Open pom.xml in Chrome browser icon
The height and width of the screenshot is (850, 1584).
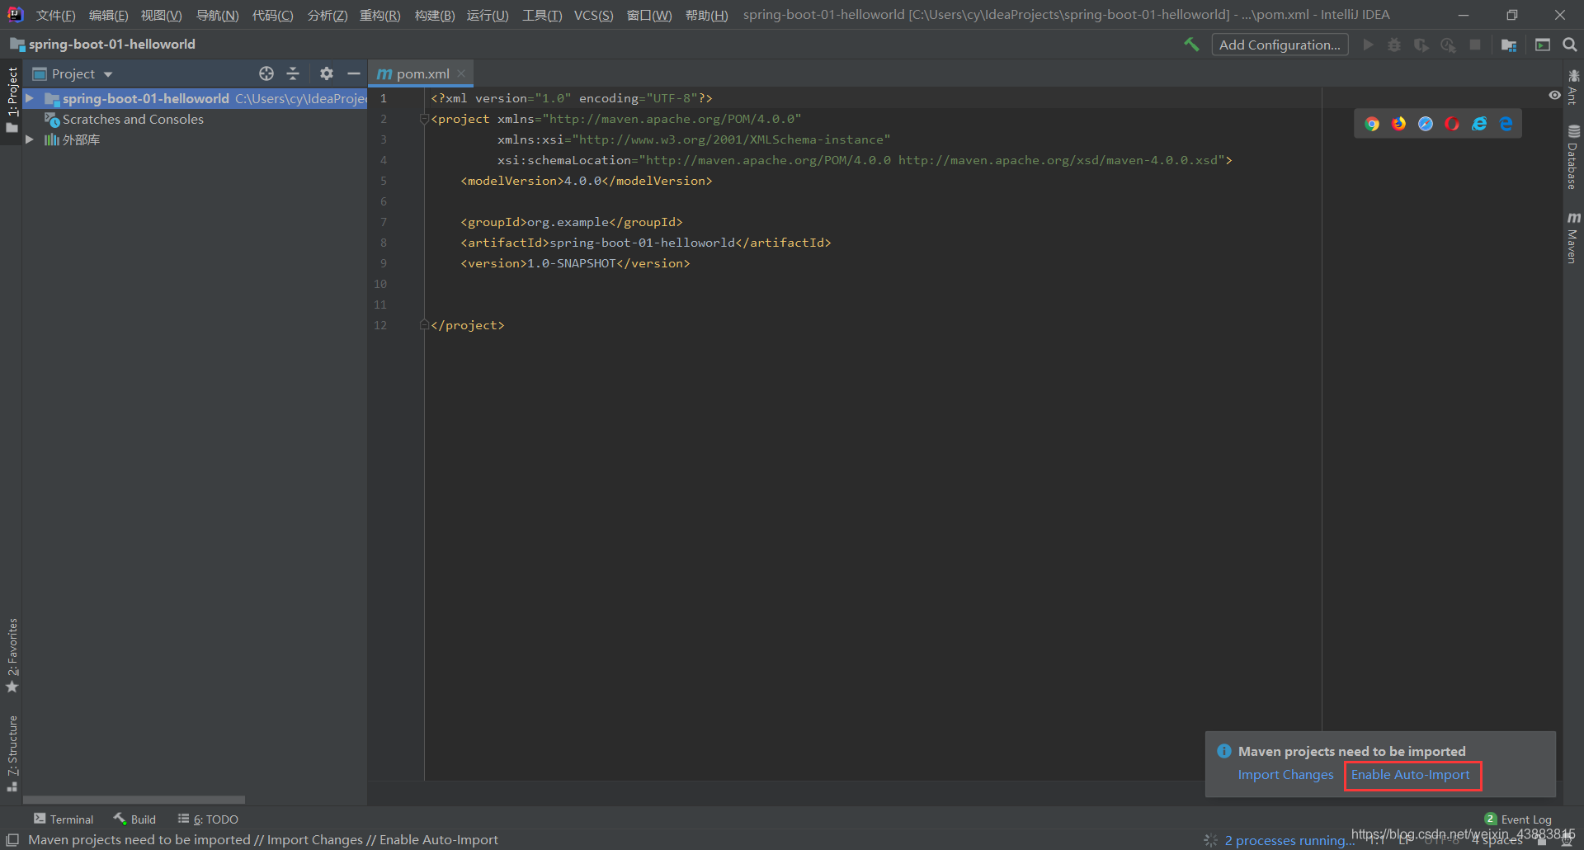[1372, 124]
